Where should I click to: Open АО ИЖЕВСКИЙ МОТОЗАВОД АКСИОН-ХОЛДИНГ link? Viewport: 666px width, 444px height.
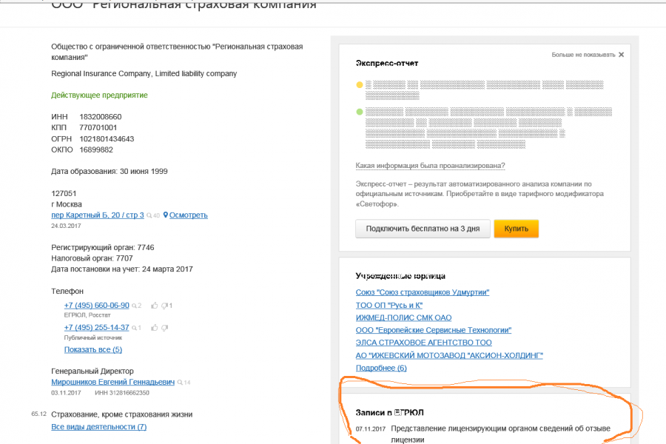(x=449, y=355)
